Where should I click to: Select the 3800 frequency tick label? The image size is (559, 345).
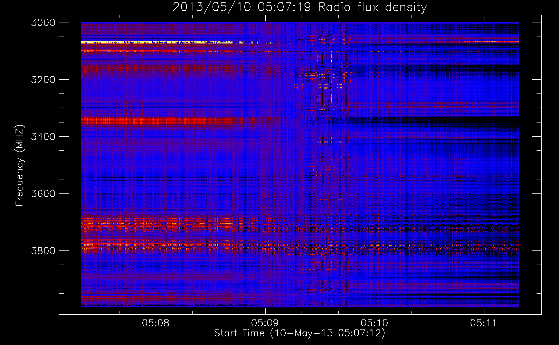pos(43,250)
